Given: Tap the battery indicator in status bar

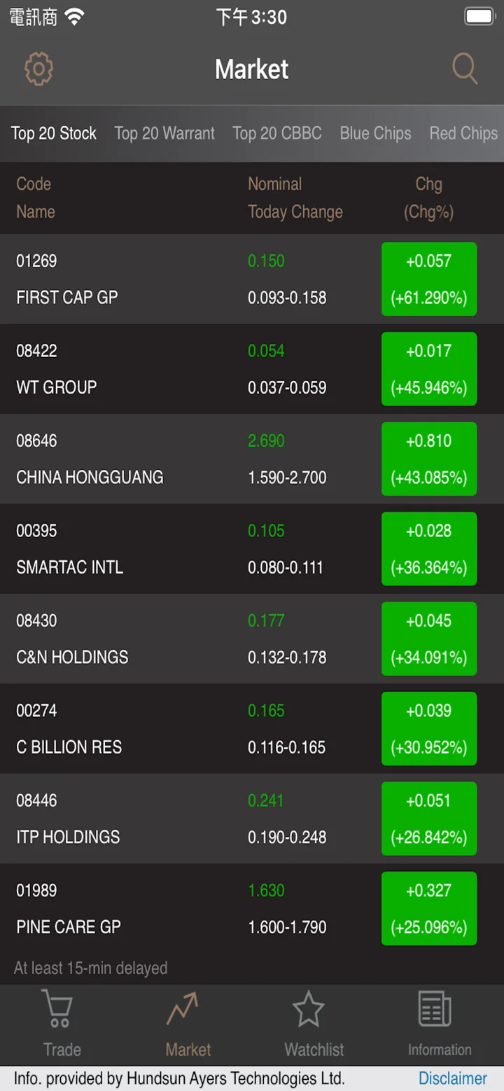Looking at the screenshot, I should point(480,17).
